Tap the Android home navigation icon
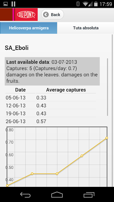 pos(57,194)
